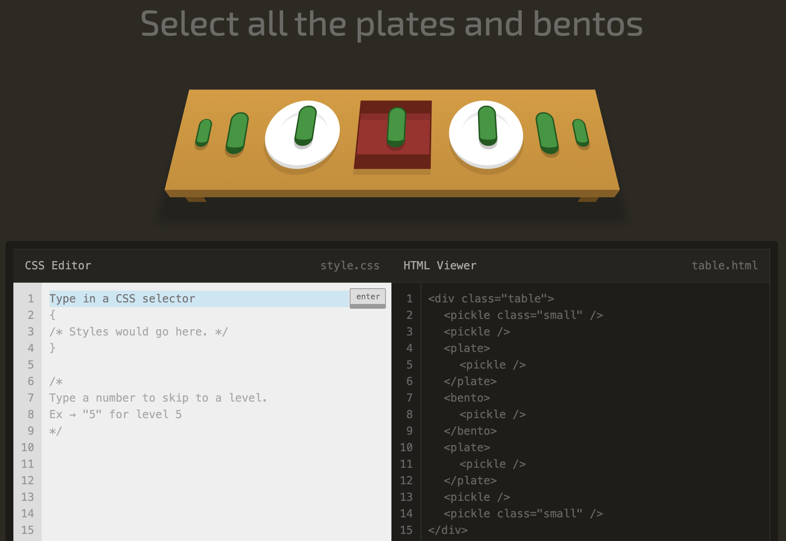This screenshot has width=786, height=541.
Task: Click the large pickle right of second plate
Action: click(547, 133)
